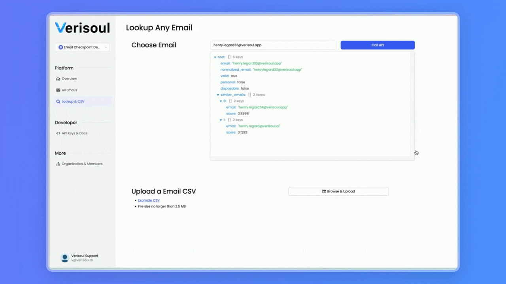Open the Example CSV link
This screenshot has width=506, height=284.
tap(149, 200)
